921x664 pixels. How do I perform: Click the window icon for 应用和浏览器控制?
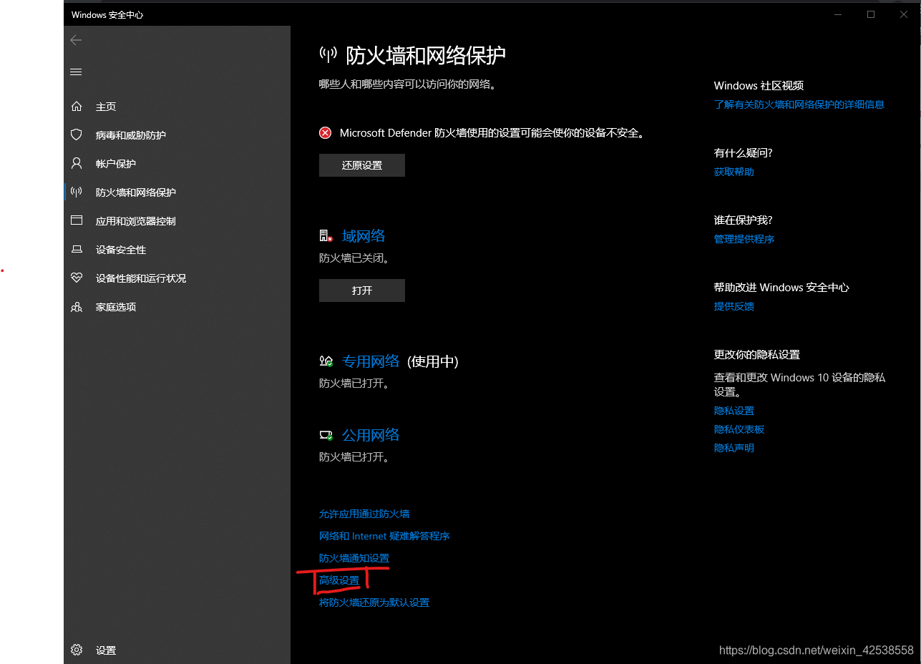click(x=77, y=221)
